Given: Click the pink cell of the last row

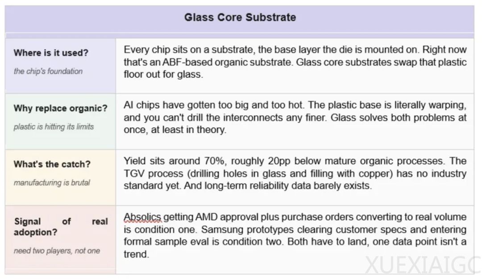Looking at the screenshot, I should point(61,239).
